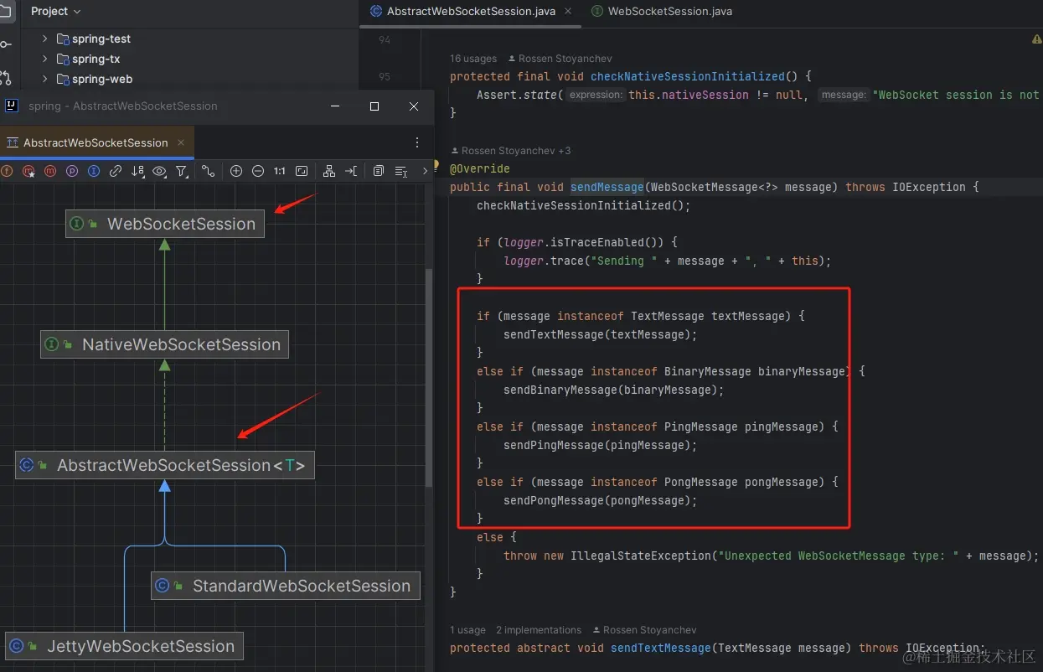Click the text list icon in diagram toolbar
The height and width of the screenshot is (672, 1043).
[x=400, y=171]
